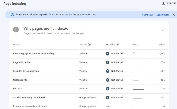Dismiss the simpler reports banner
The width and height of the screenshot is (177, 109).
pos(174,15)
